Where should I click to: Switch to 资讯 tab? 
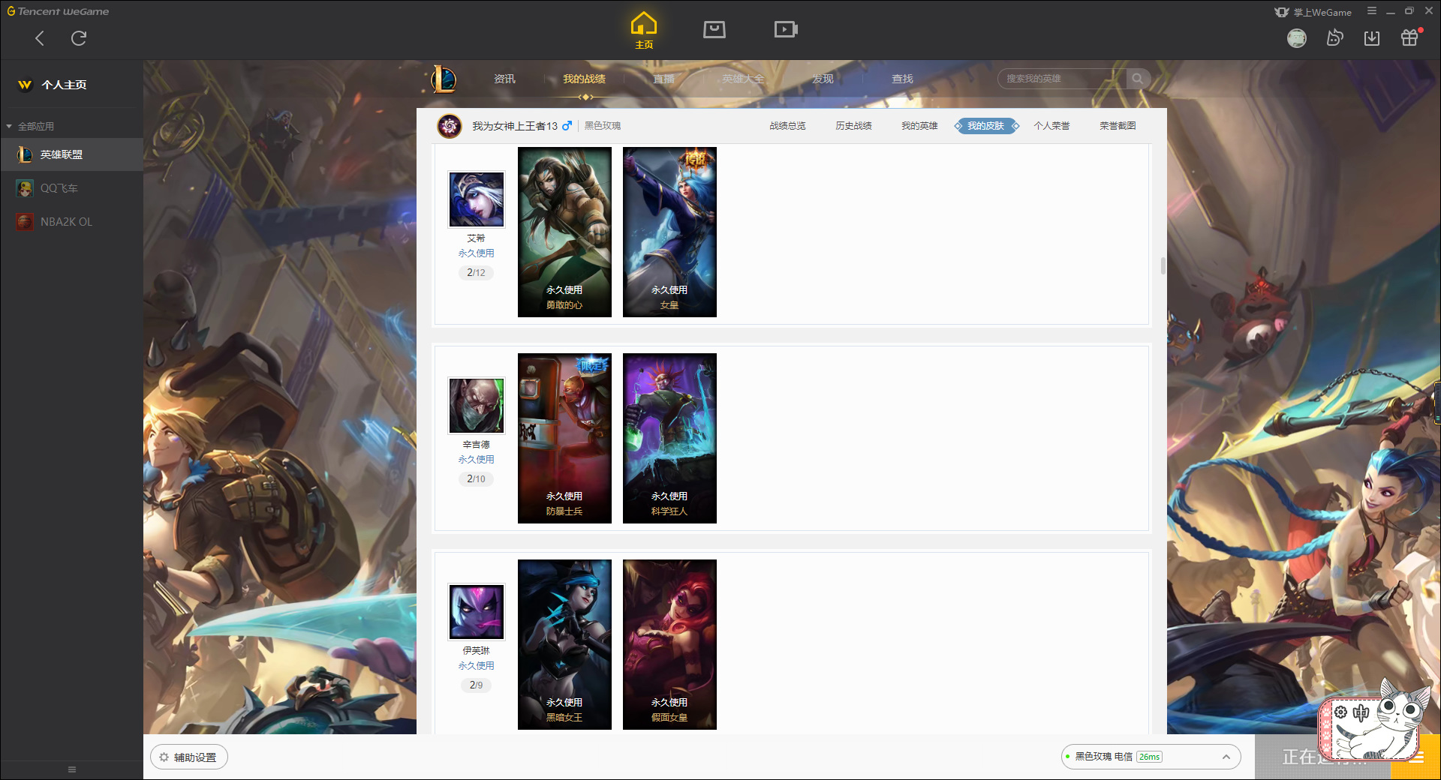[504, 79]
